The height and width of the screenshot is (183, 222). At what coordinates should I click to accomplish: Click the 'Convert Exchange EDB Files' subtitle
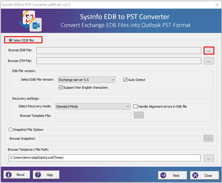(x=126, y=25)
